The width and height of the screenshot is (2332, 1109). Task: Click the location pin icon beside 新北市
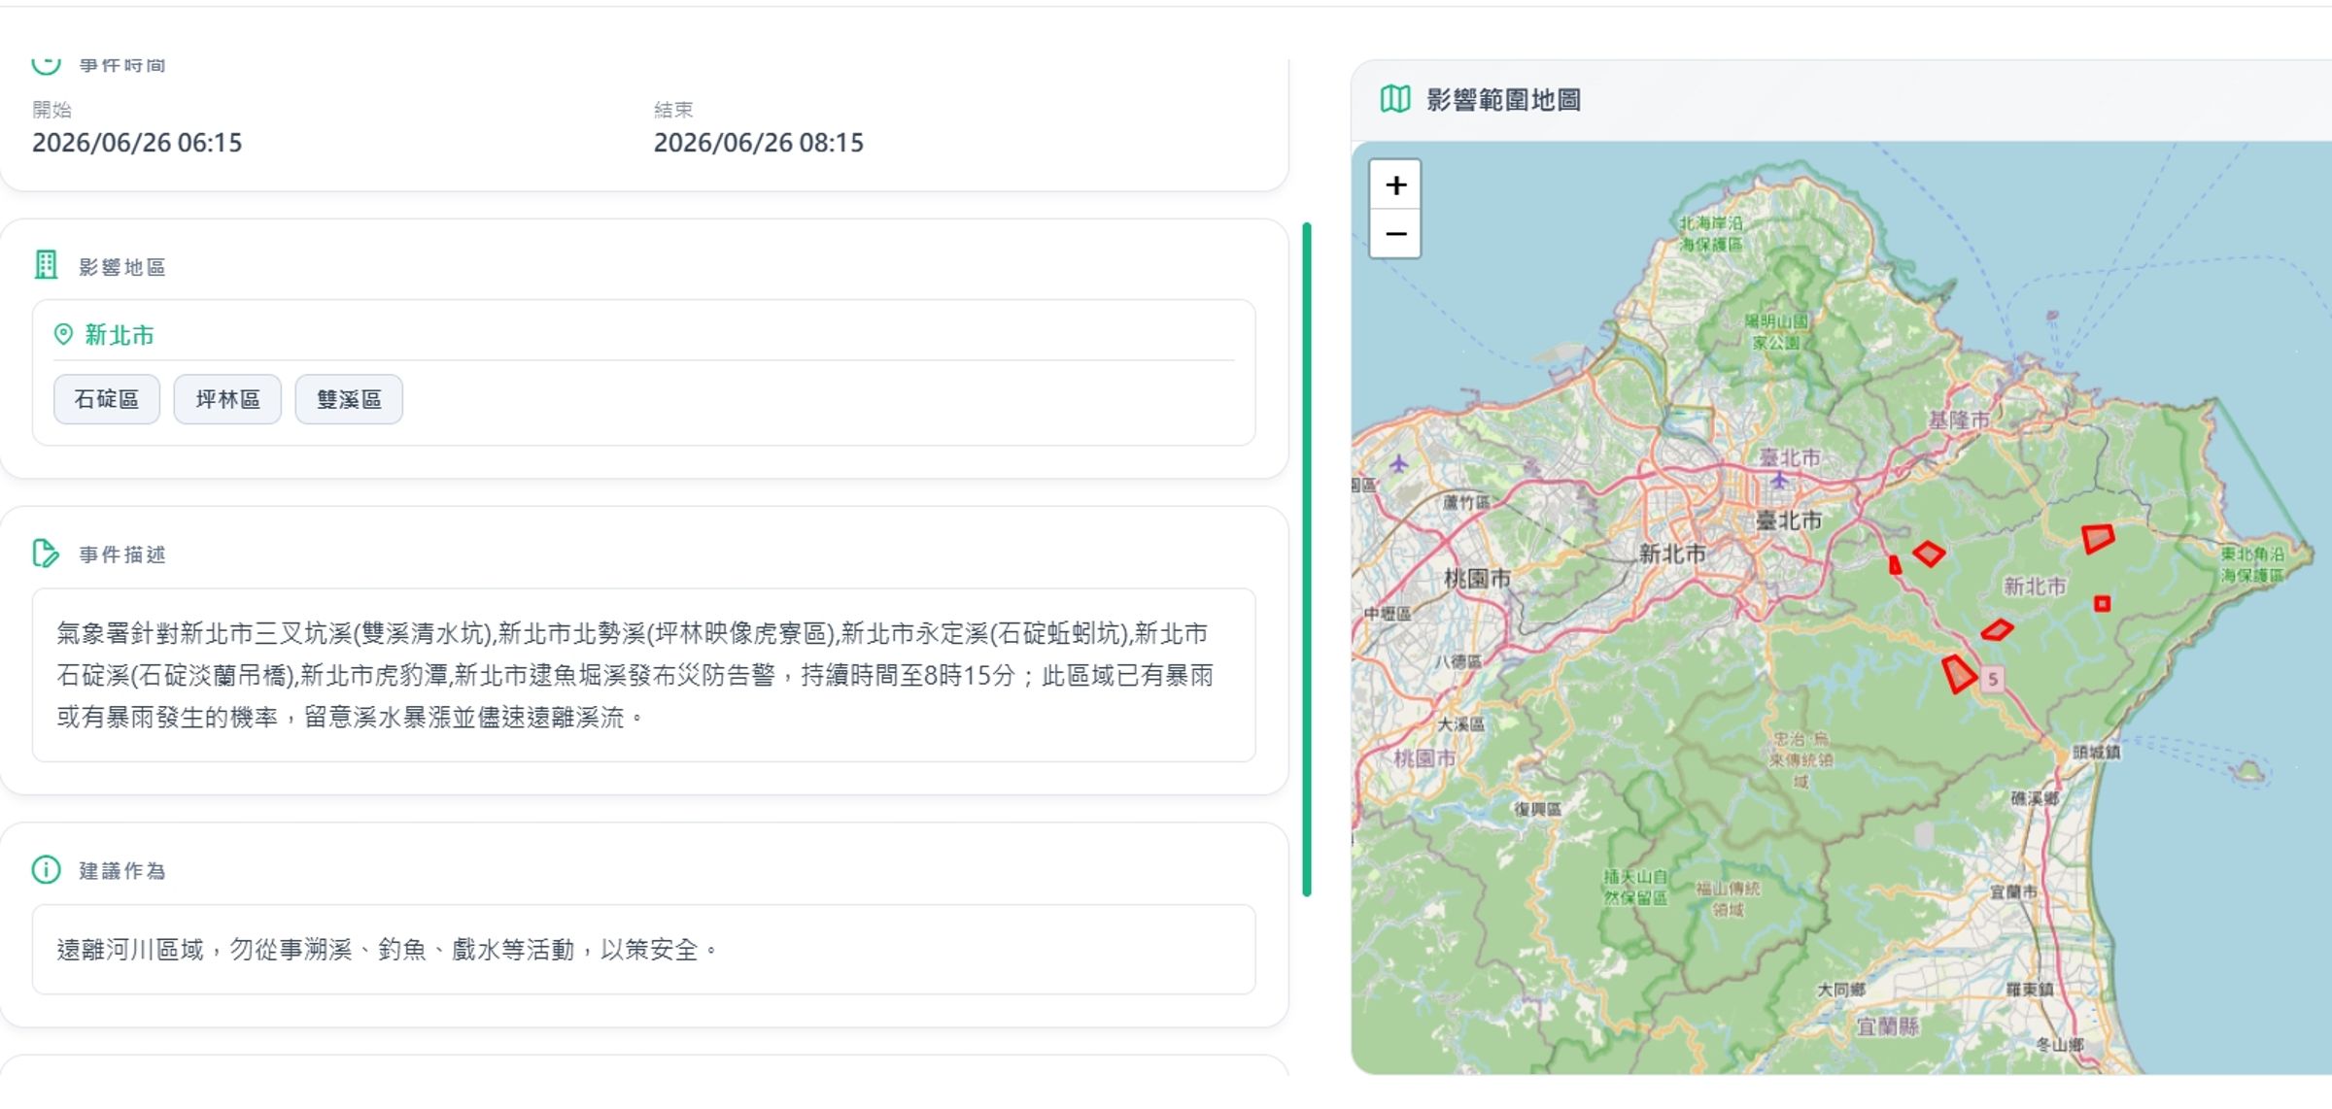63,335
